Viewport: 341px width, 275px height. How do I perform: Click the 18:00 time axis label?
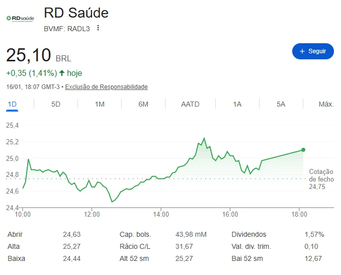tap(299, 214)
